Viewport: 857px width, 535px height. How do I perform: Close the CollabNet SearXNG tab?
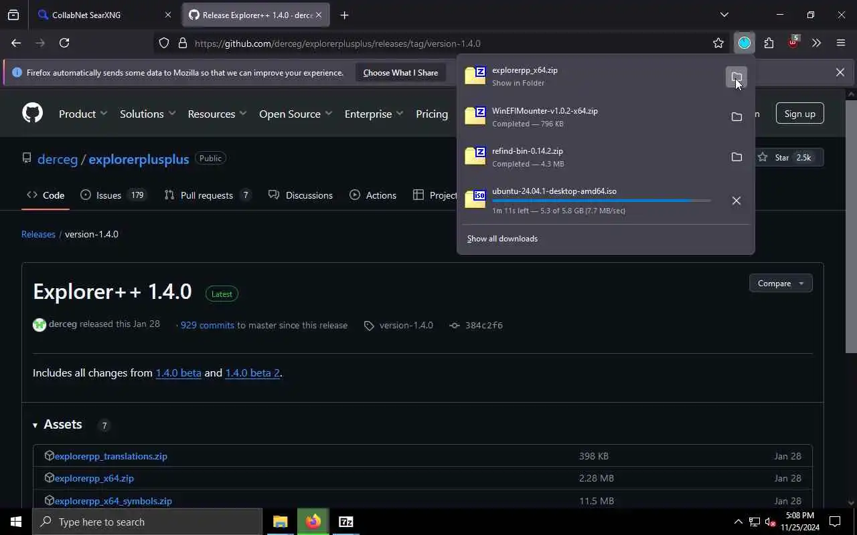tap(168, 15)
